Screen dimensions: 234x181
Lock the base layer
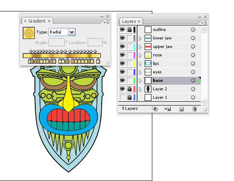[129, 81]
